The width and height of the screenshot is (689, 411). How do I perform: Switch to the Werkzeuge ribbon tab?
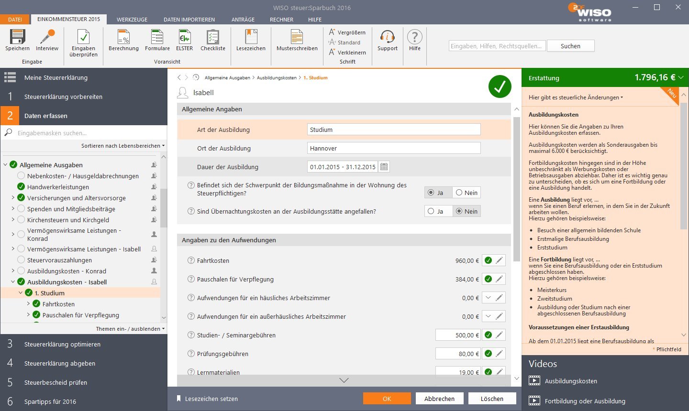tap(132, 20)
